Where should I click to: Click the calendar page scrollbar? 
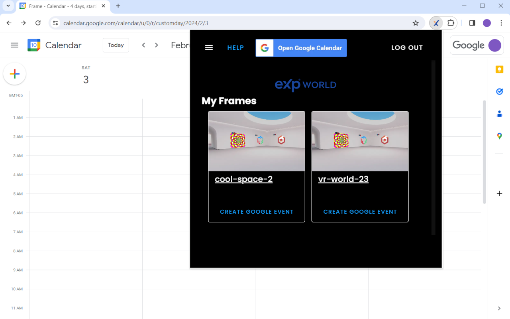pyautogui.click(x=484, y=152)
